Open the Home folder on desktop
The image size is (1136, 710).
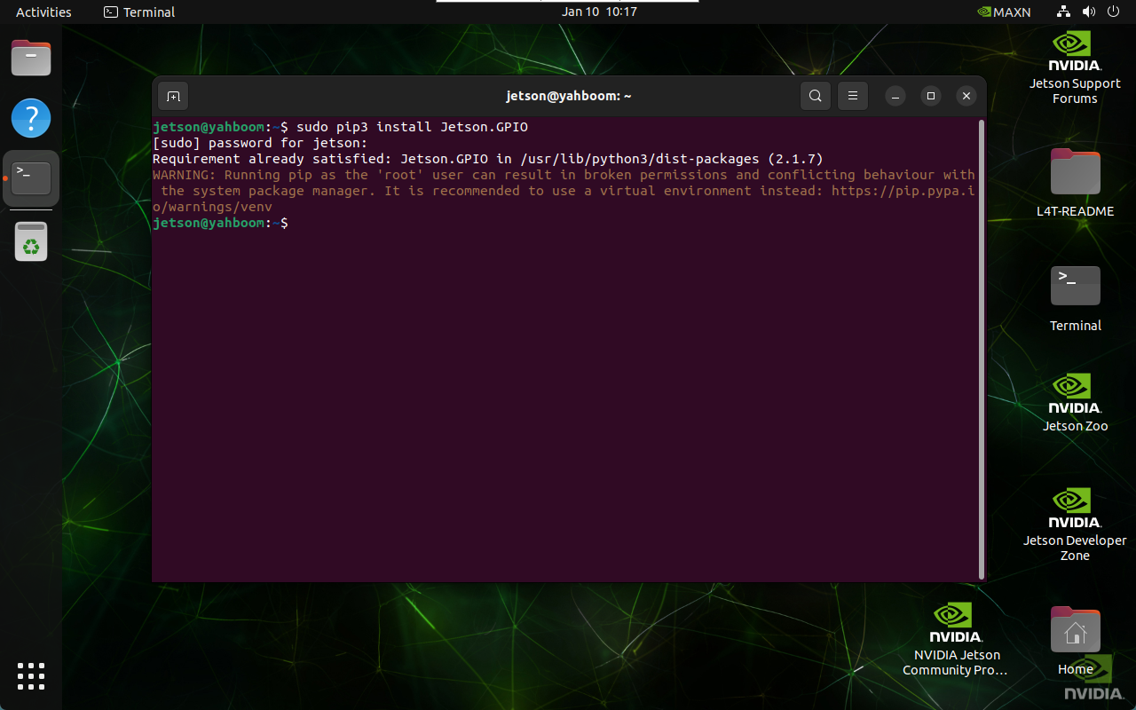coord(1075,639)
